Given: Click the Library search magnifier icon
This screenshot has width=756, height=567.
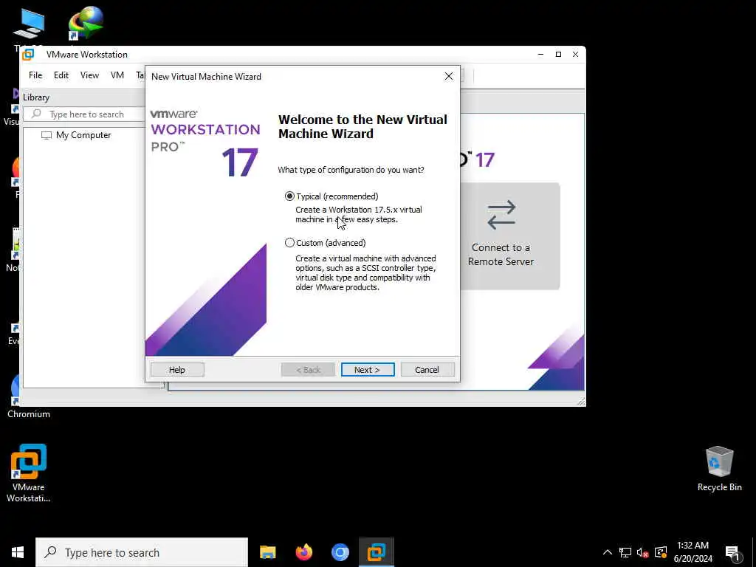Looking at the screenshot, I should pyautogui.click(x=36, y=114).
